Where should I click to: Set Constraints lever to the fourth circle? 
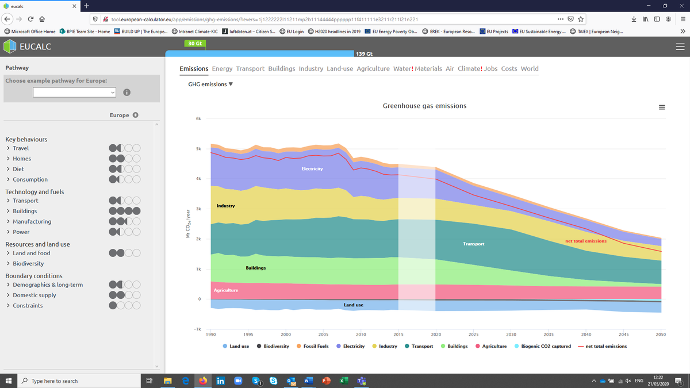click(137, 305)
